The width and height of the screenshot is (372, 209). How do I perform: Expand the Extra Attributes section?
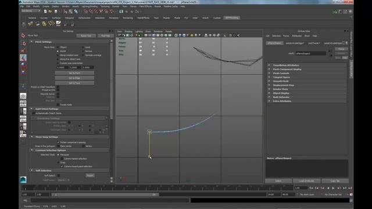pos(269,101)
